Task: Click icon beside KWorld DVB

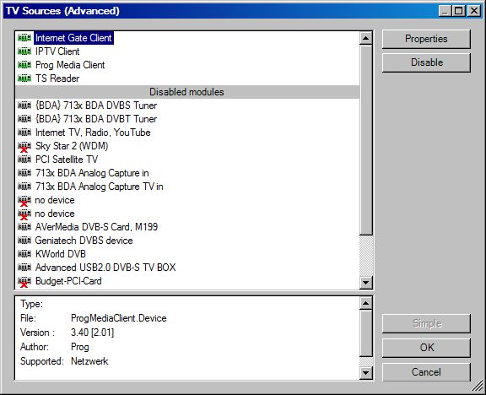Action: click(24, 254)
